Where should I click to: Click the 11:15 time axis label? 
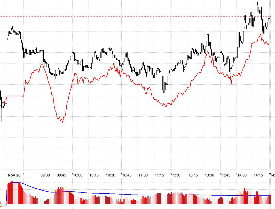click(x=159, y=175)
